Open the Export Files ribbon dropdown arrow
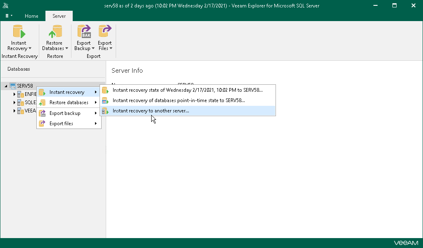The image size is (423, 248). pos(111,49)
